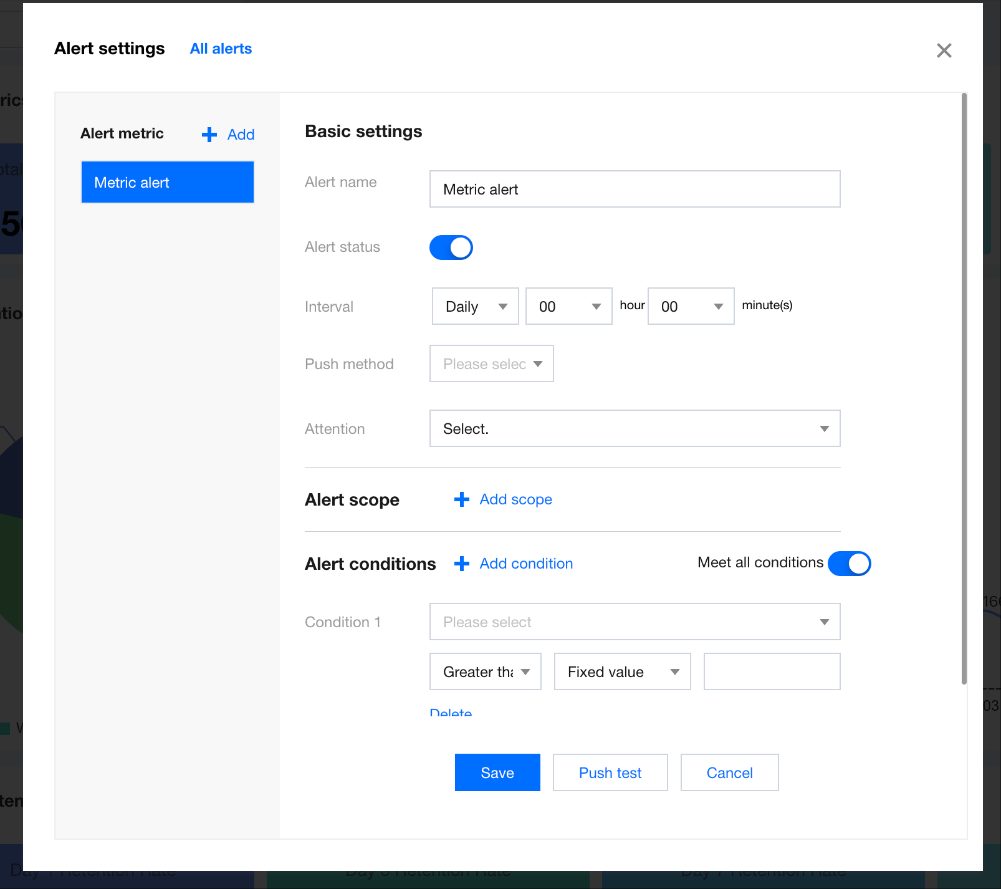The image size is (1001, 889).
Task: Open the Condition 1 metric dropdown
Action: click(x=635, y=622)
